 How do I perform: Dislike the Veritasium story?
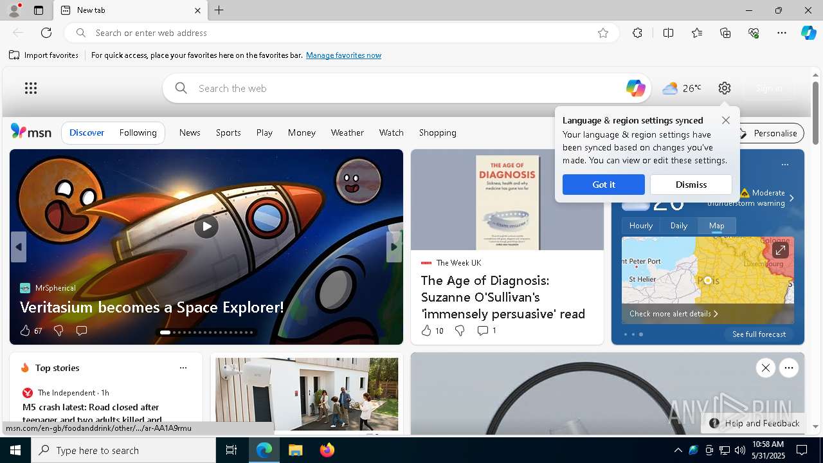[59, 331]
